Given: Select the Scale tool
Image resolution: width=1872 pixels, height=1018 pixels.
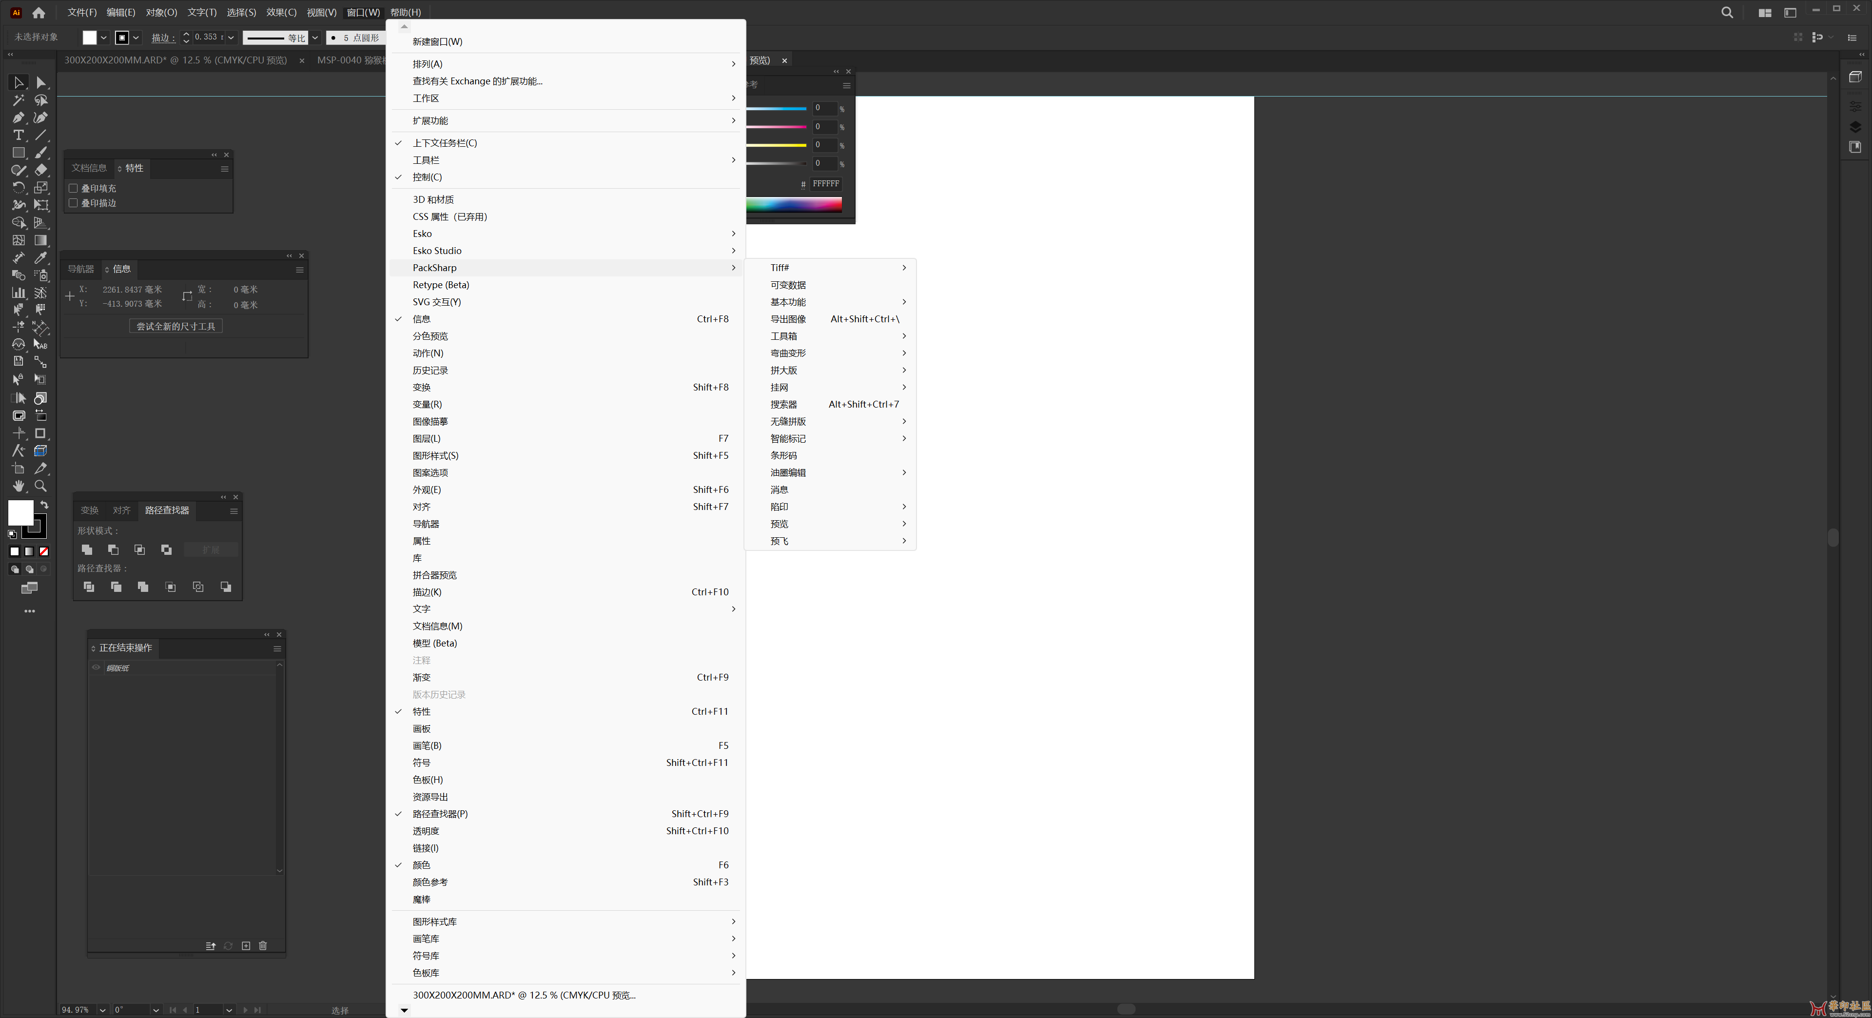Looking at the screenshot, I should tap(40, 188).
